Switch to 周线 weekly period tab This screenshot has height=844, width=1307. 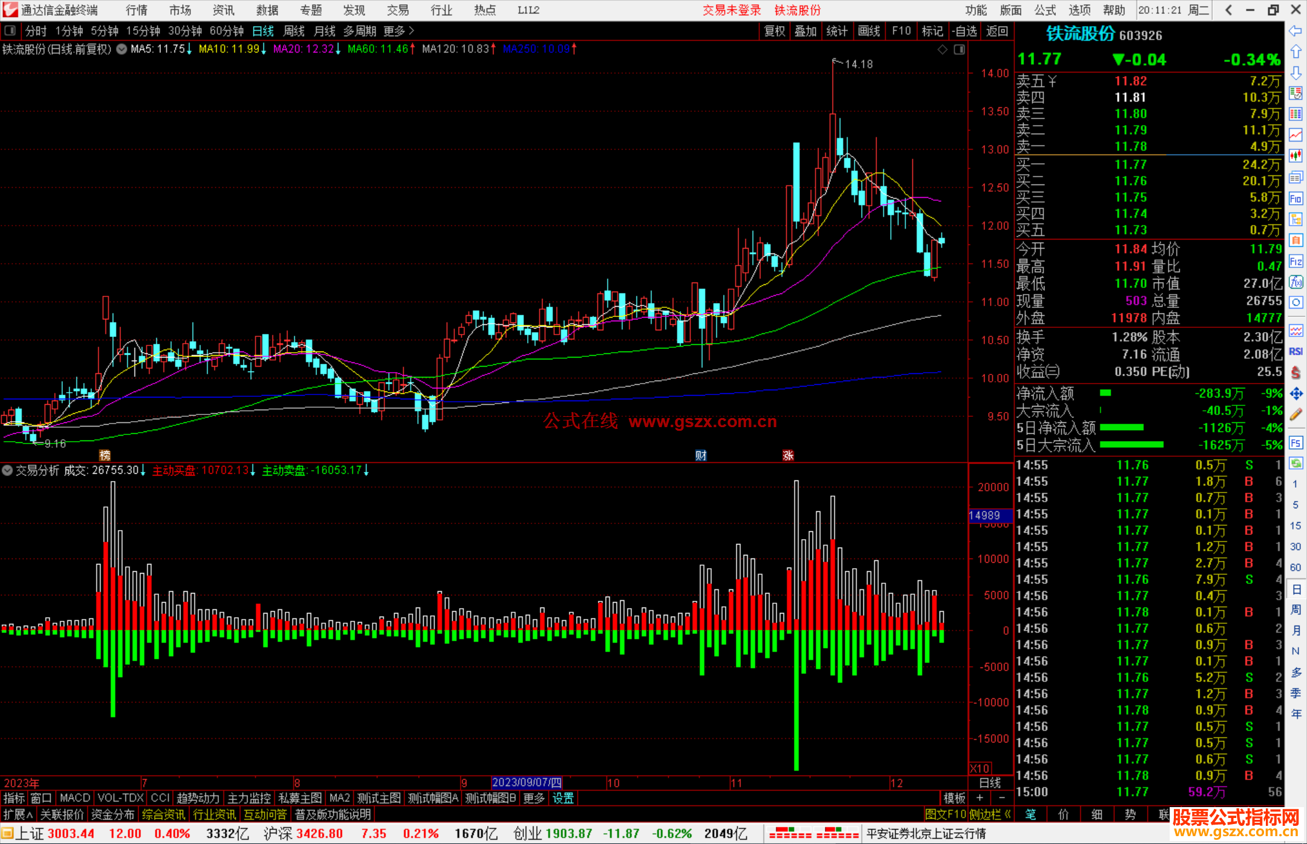(294, 31)
